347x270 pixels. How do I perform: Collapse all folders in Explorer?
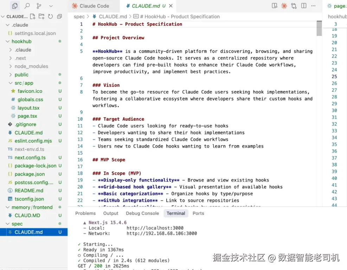pyautogui.click(x=59, y=17)
